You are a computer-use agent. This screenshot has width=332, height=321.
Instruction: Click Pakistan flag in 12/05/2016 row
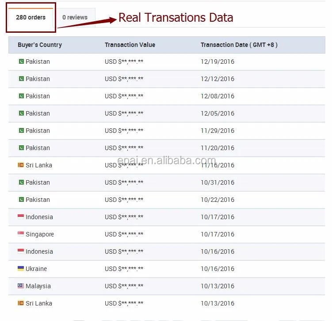pos(21,113)
